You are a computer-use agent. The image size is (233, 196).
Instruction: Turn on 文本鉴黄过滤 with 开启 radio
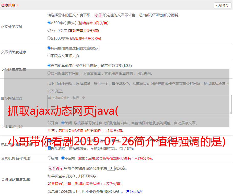[49, 123]
